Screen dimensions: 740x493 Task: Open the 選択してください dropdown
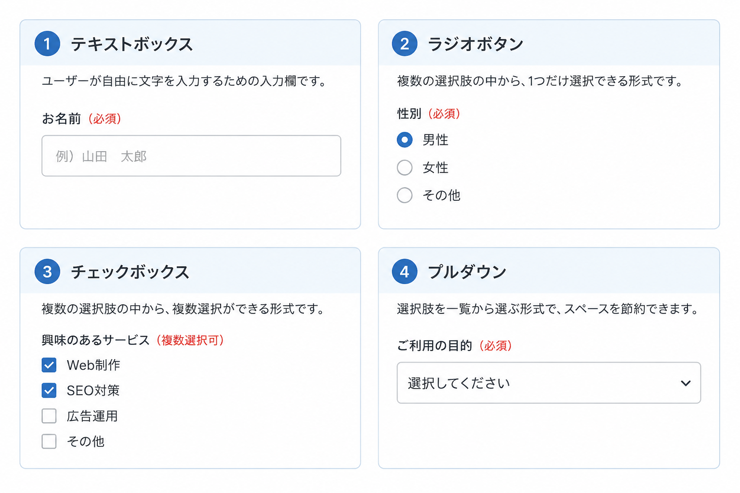pyautogui.click(x=549, y=383)
